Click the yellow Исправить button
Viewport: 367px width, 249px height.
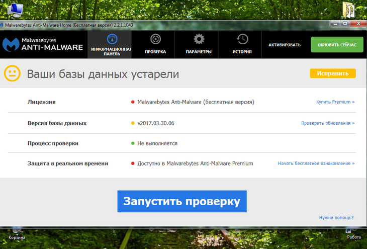coord(333,73)
